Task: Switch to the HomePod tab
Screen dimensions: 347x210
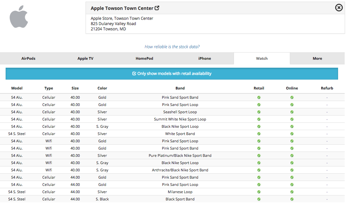Action: [x=144, y=58]
